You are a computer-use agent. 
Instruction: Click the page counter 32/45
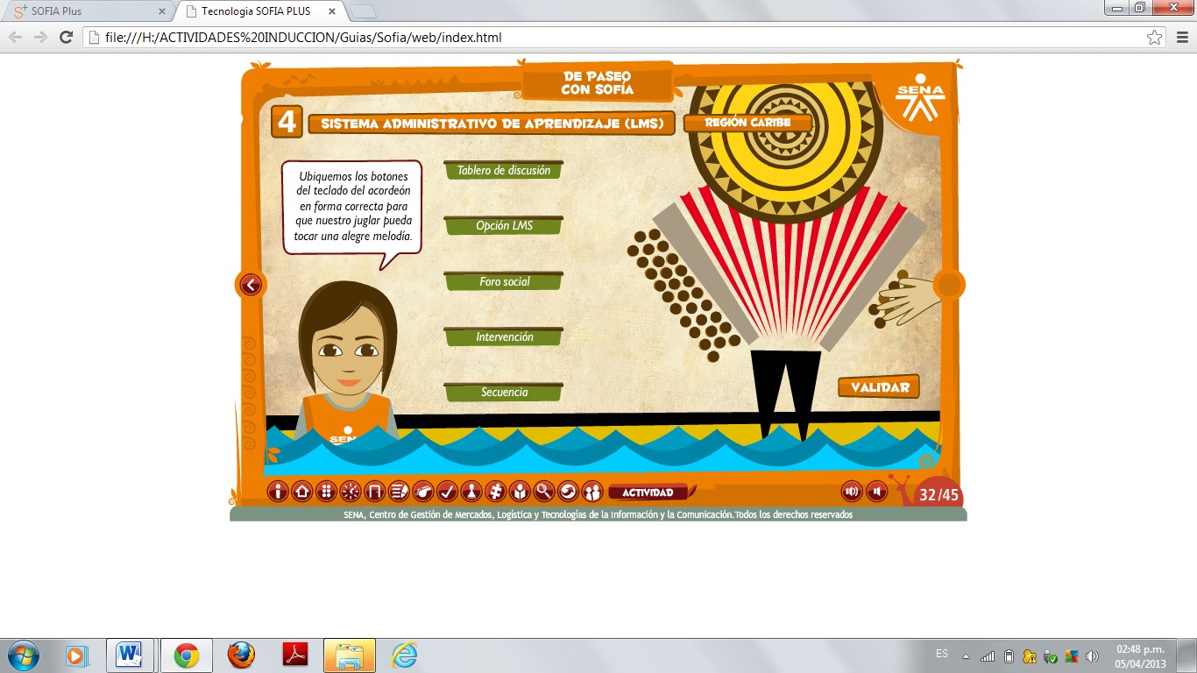point(938,495)
